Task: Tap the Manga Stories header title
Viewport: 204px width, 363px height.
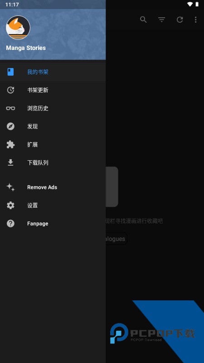Action: pos(26,48)
